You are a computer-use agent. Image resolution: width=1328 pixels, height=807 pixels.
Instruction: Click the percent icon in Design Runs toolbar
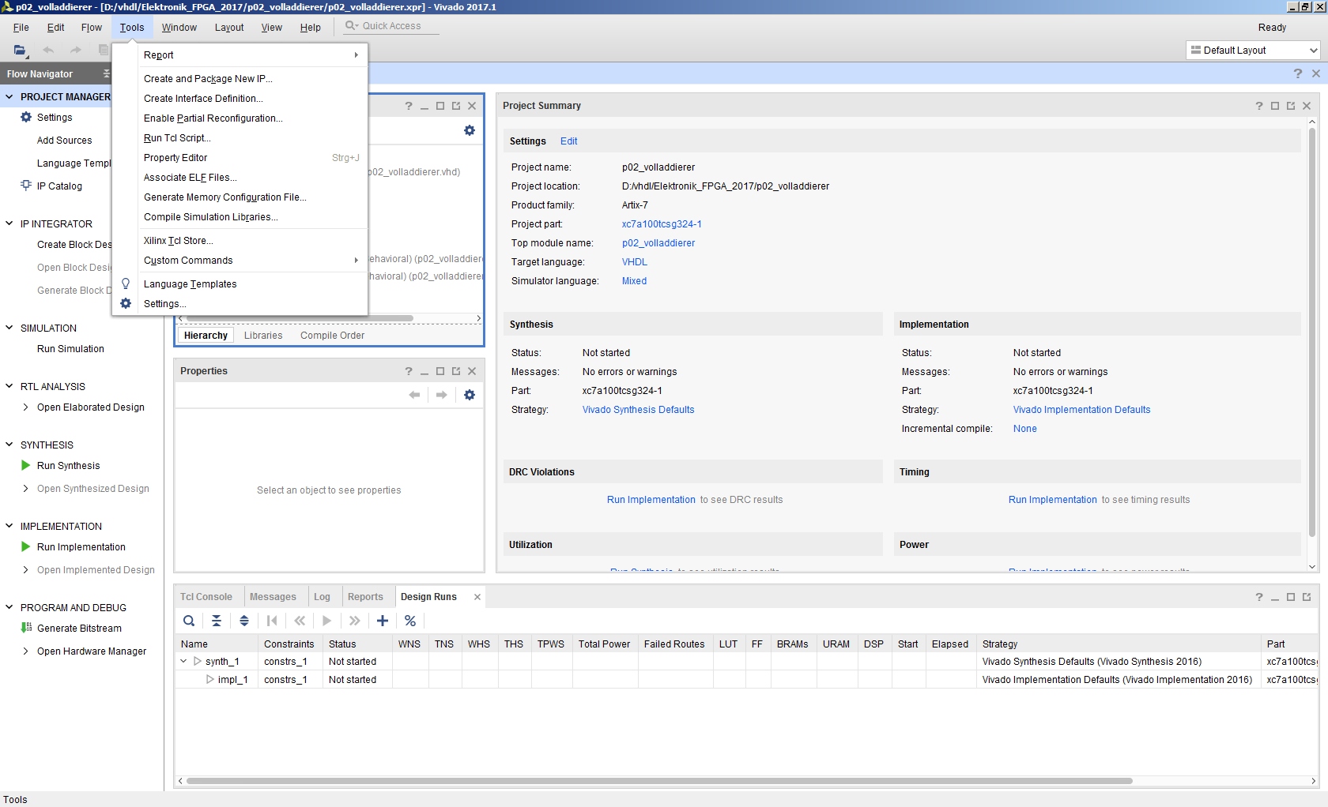point(410,621)
